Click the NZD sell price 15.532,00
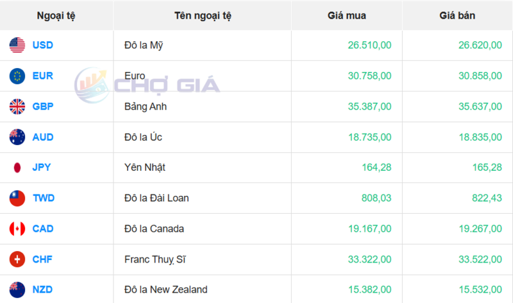This screenshot has height=303, width=513. (x=478, y=290)
